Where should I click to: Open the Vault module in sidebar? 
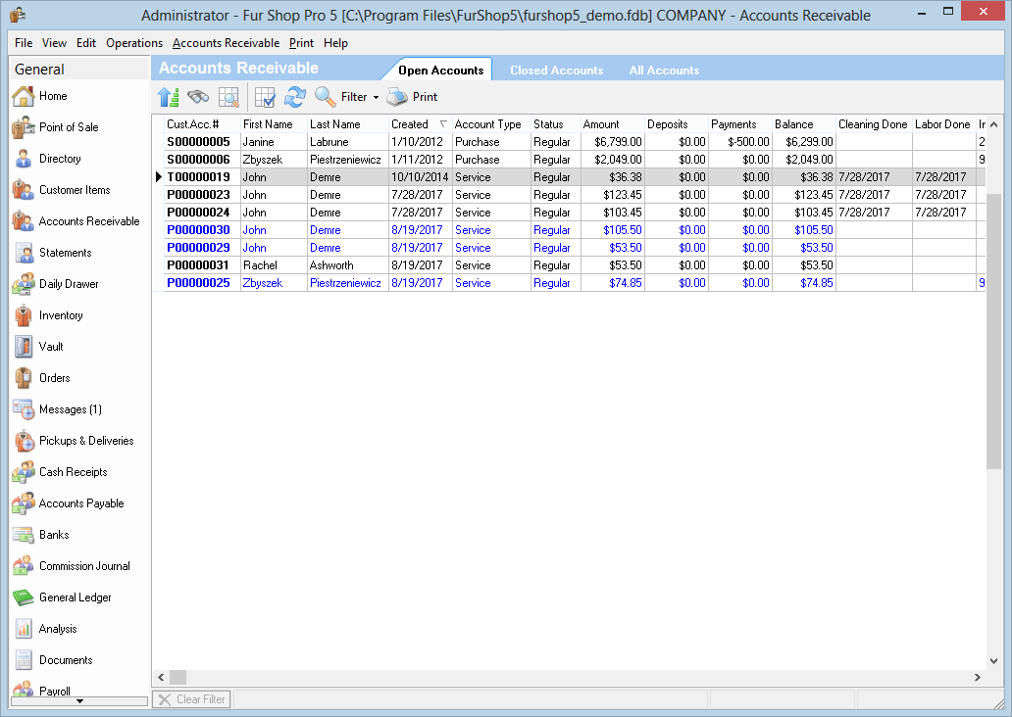click(51, 347)
